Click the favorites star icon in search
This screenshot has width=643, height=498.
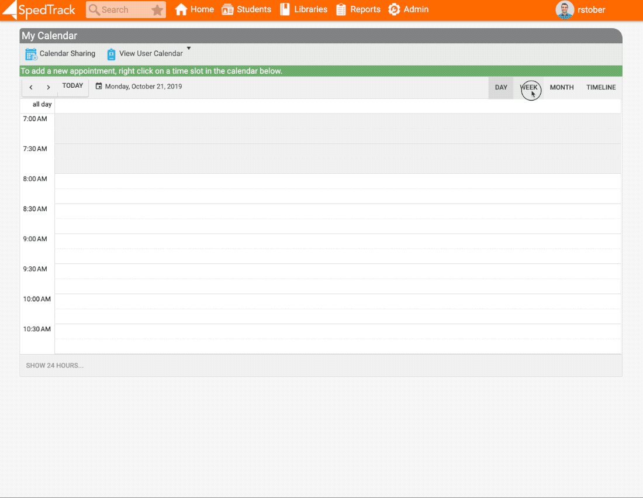[157, 10]
